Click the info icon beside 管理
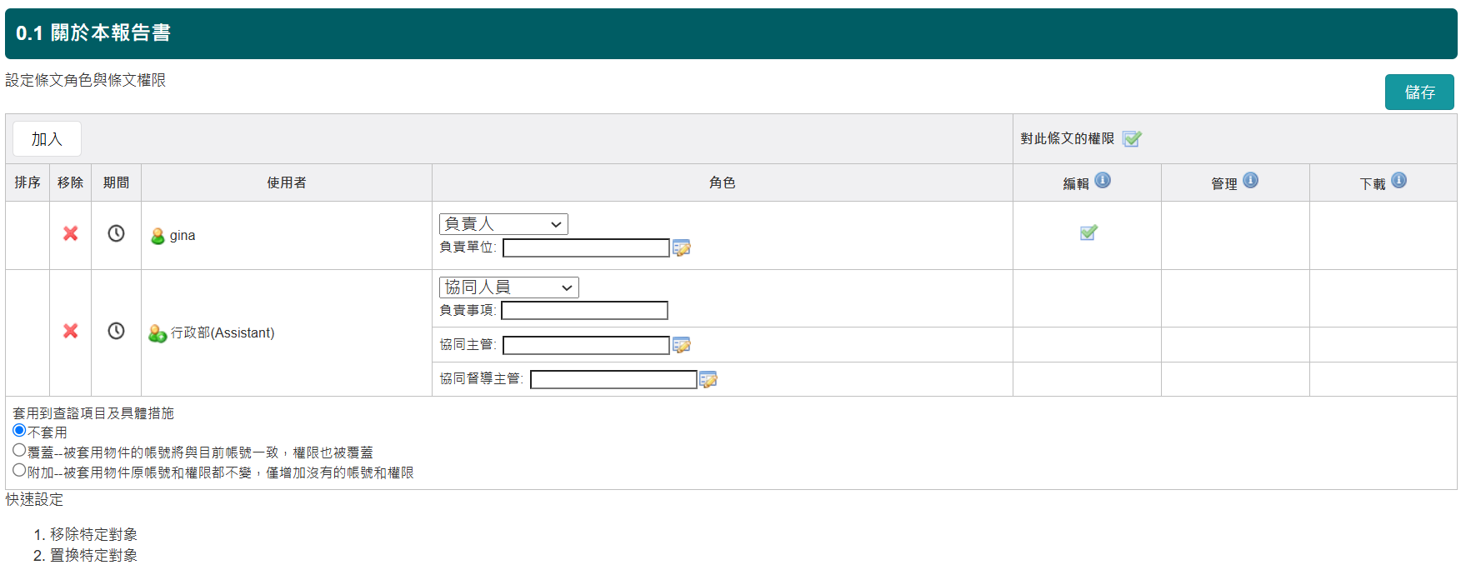The width and height of the screenshot is (1466, 575). click(1250, 181)
